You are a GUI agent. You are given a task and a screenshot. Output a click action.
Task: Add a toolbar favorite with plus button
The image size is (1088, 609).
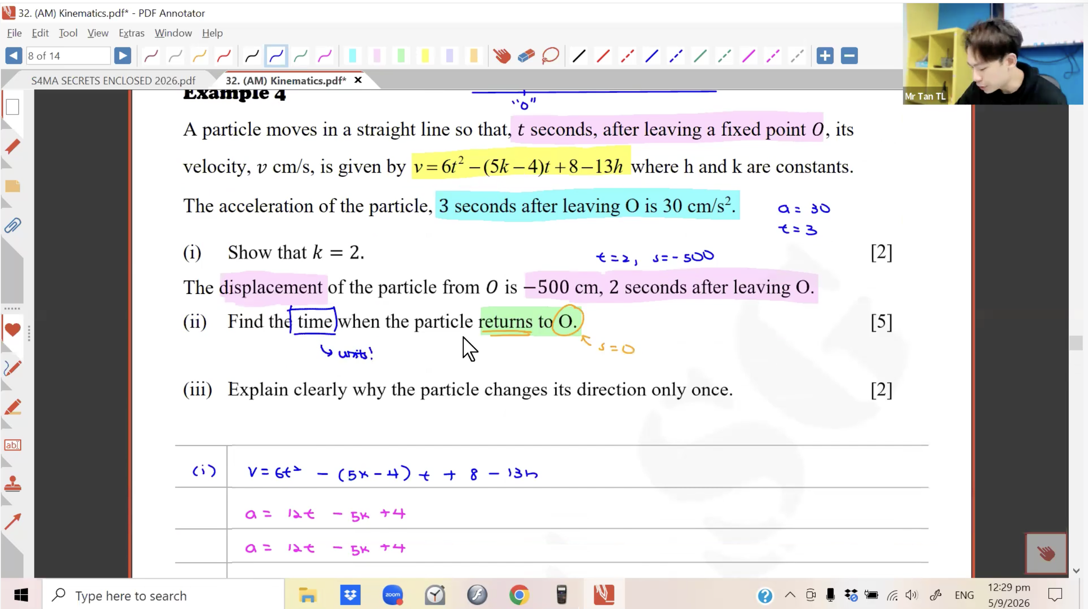tap(825, 56)
